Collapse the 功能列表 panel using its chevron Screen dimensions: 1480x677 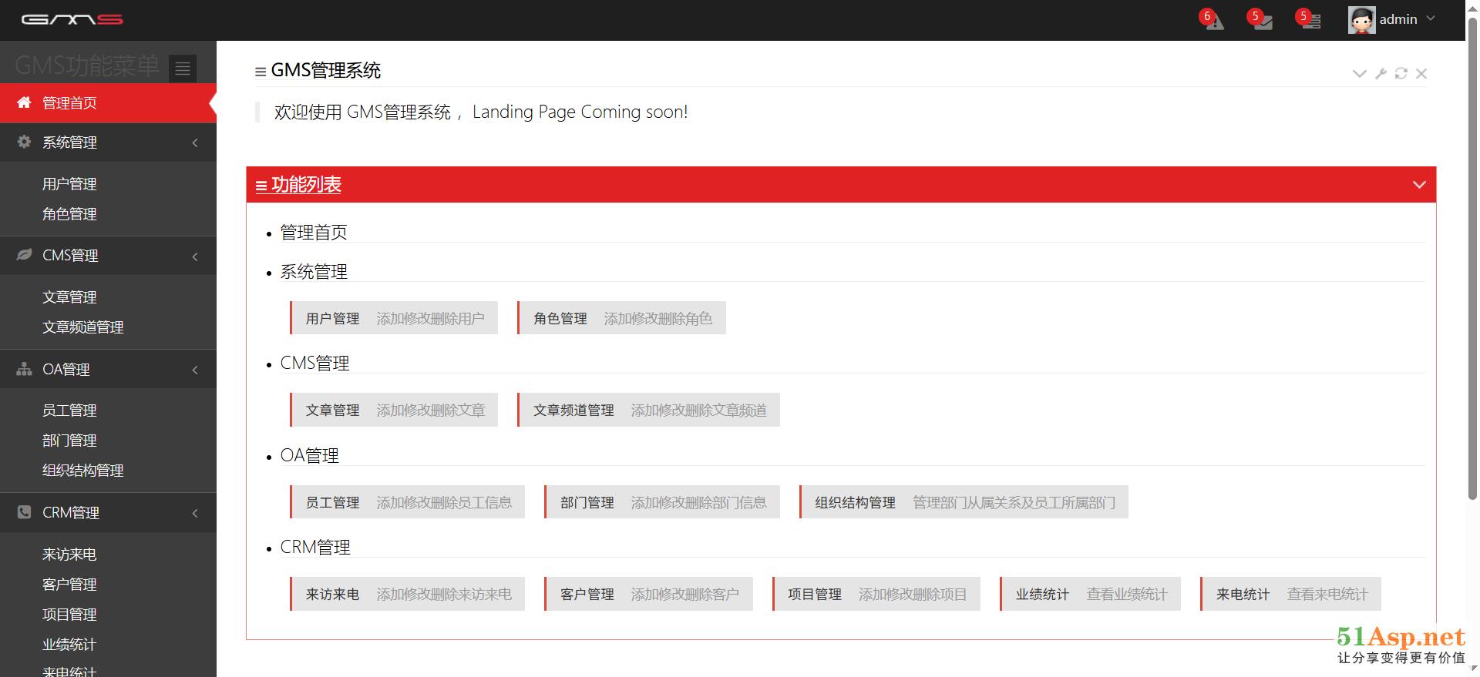[1418, 185]
